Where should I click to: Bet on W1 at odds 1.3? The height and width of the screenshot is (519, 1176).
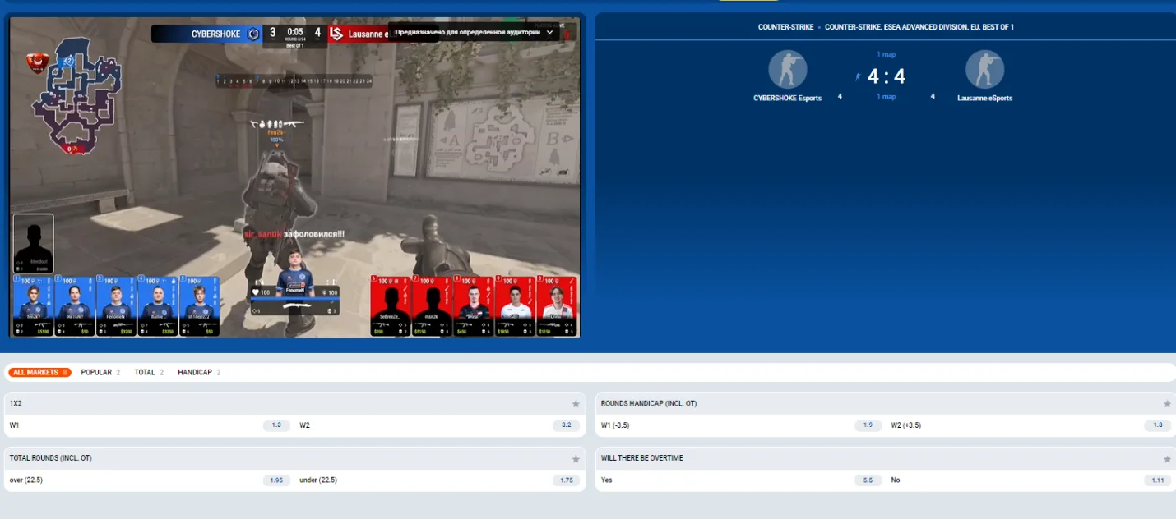point(276,425)
